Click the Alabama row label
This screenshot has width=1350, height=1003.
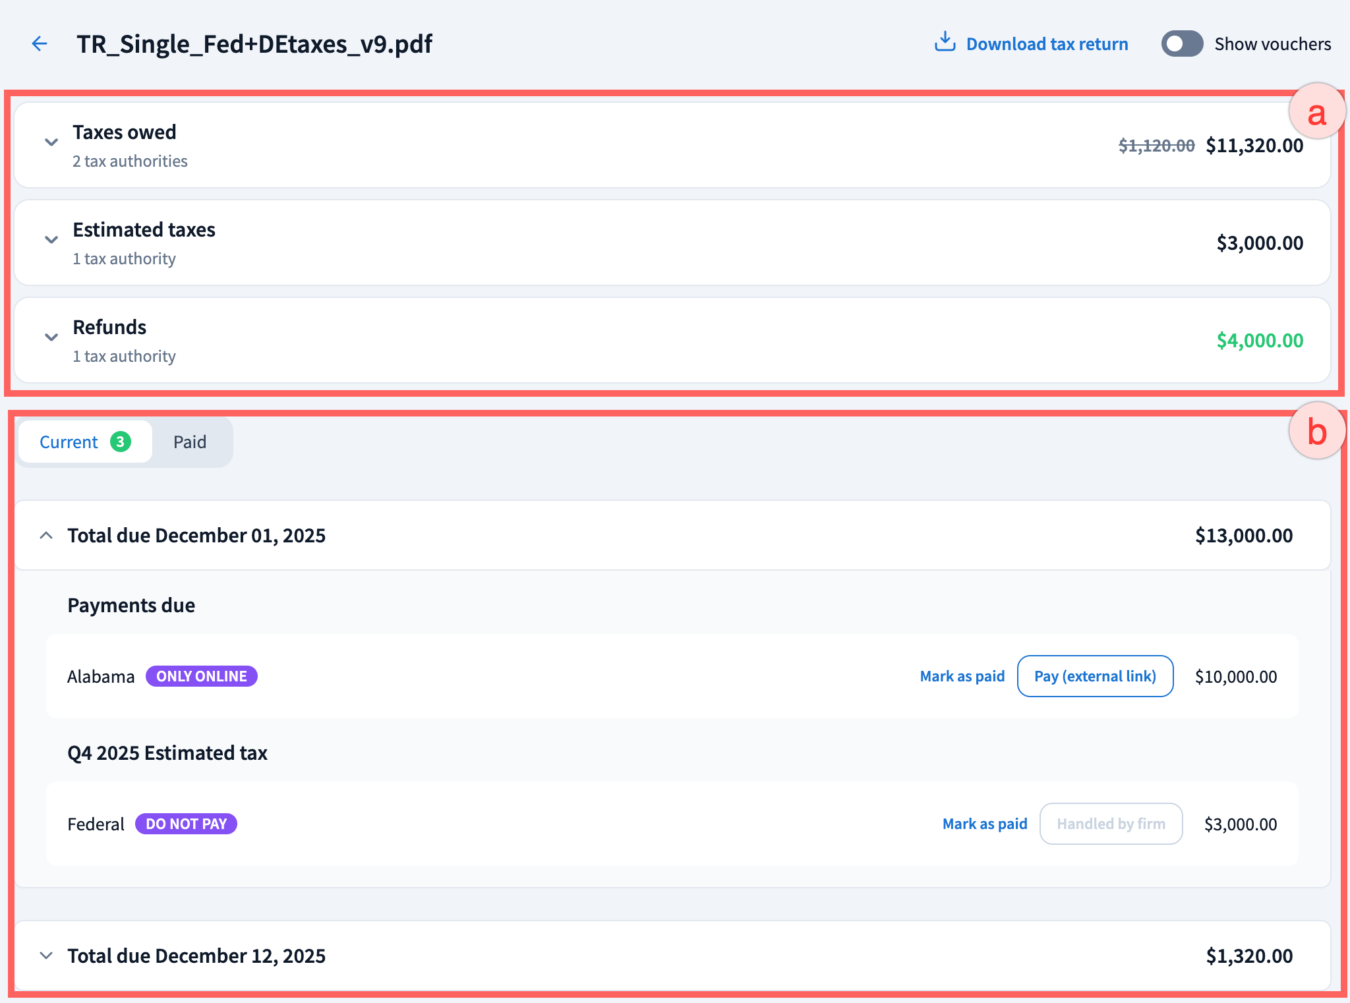pyautogui.click(x=101, y=677)
